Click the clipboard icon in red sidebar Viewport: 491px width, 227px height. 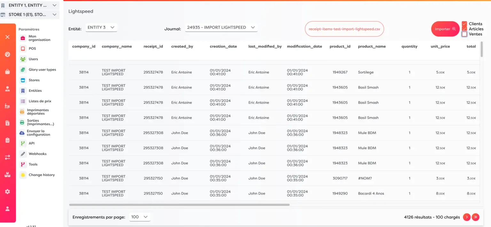pyautogui.click(x=7, y=140)
